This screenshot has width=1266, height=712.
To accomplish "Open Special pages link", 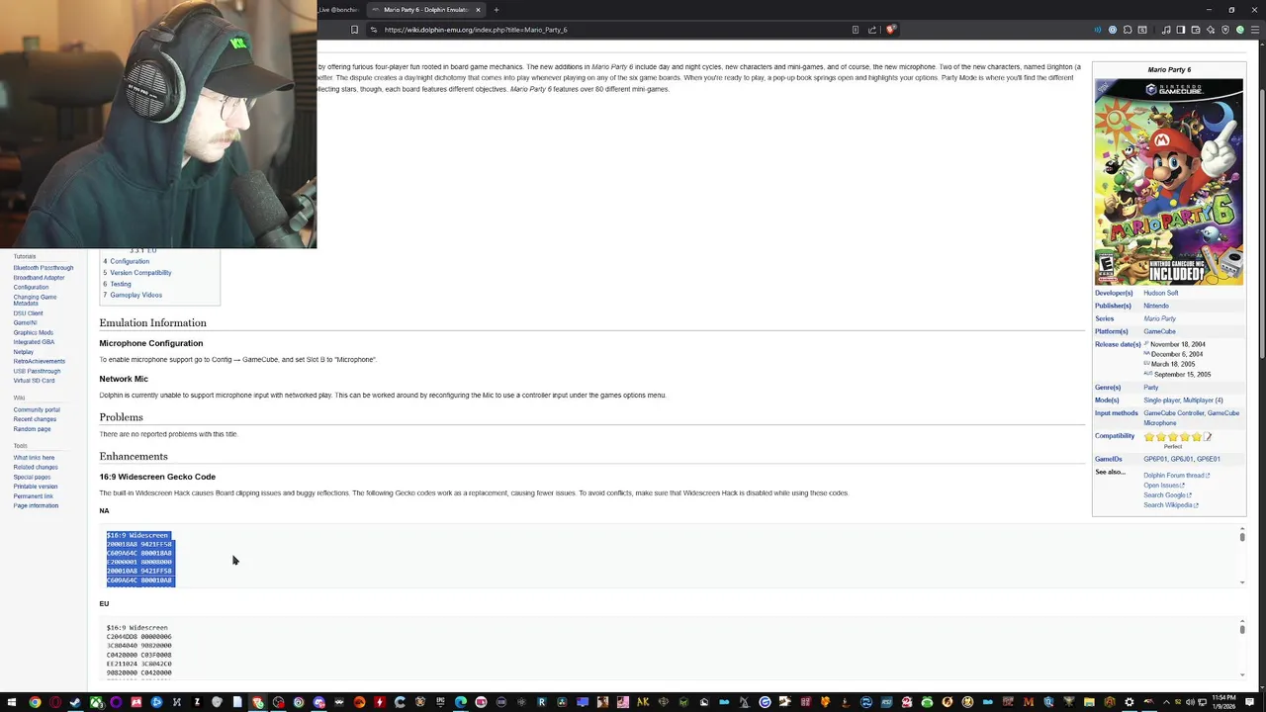I will (x=32, y=477).
